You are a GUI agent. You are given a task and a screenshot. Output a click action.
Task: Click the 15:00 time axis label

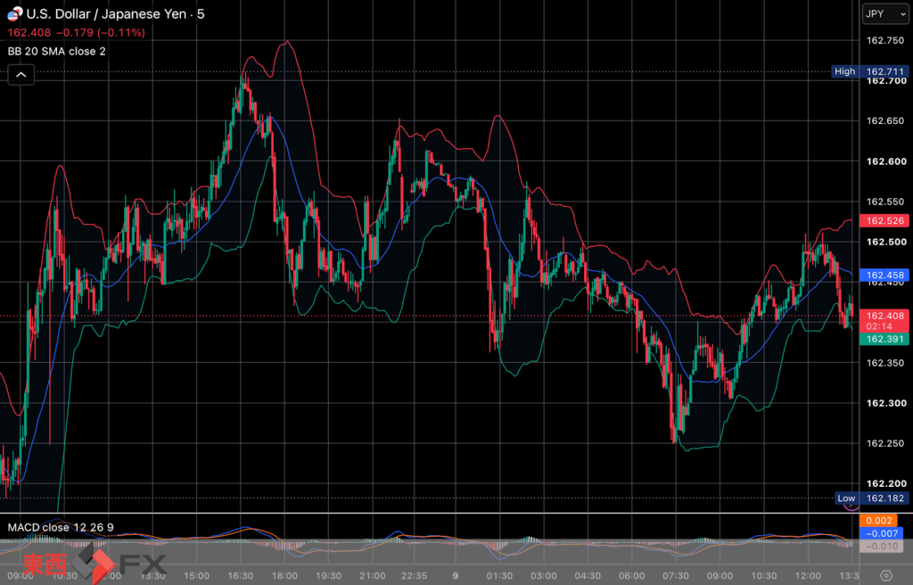196,576
